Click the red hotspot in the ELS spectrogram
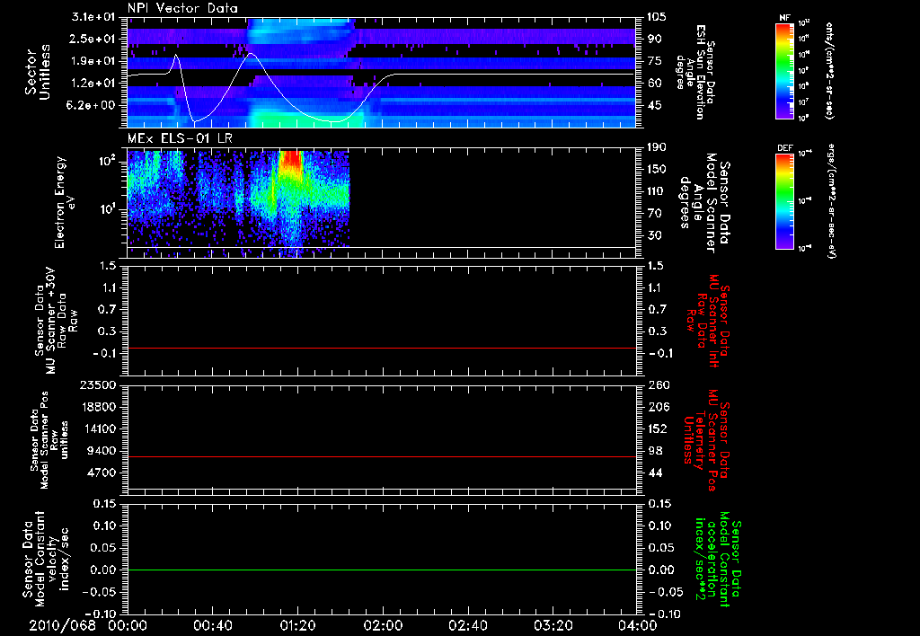 [290, 161]
